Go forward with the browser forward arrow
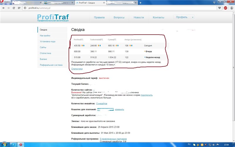The height and width of the screenshot is (147, 235). pos(9,8)
